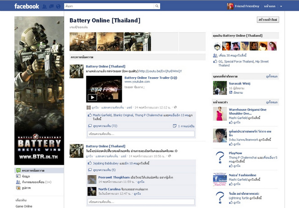The height and width of the screenshot is (208, 299).
Task: Expand the account dropdown arrow
Action: click(x=281, y=6)
